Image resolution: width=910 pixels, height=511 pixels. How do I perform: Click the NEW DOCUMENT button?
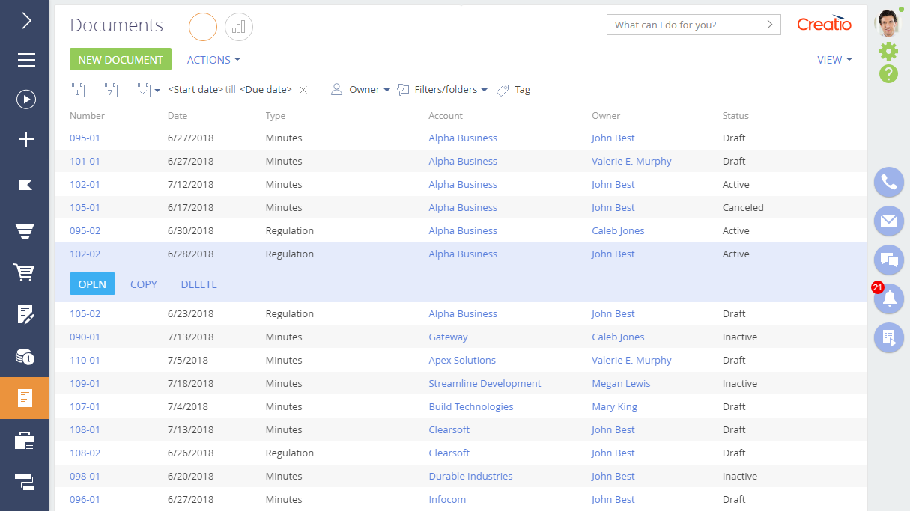121,60
